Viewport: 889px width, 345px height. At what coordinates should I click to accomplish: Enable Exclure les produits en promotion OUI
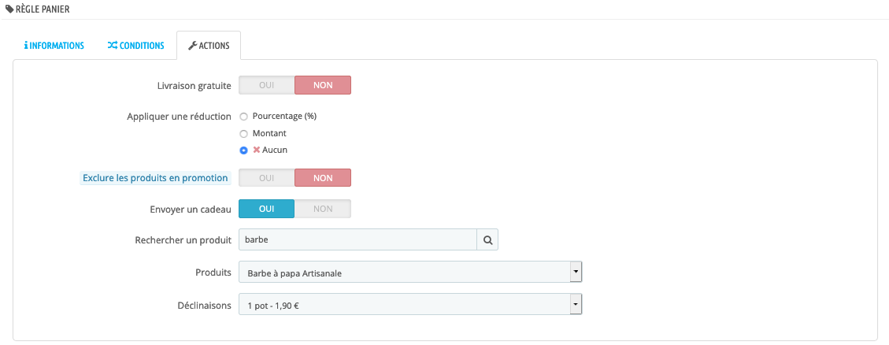pos(266,177)
